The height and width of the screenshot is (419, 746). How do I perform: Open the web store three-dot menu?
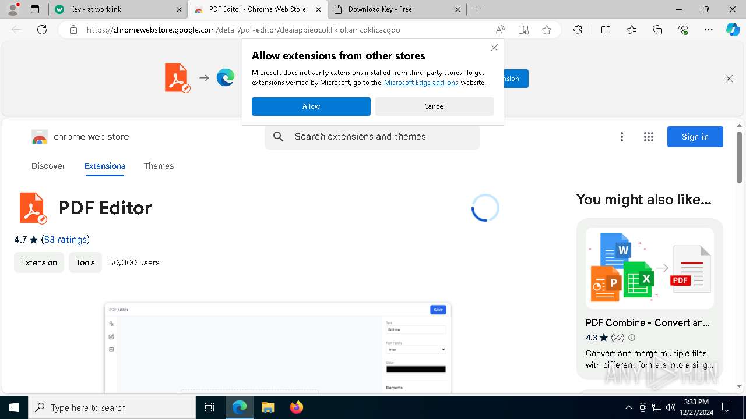click(622, 137)
